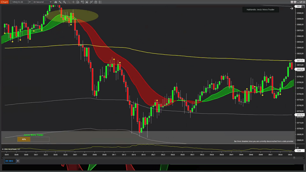Click the first gray link button in title bar
306x172 pixels.
pos(292,2)
